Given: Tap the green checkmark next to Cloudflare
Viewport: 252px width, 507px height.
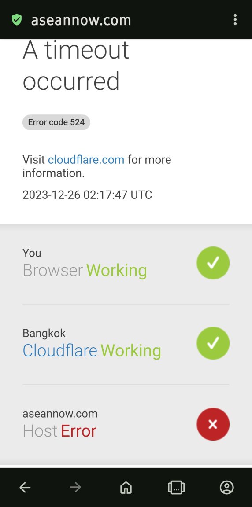Looking at the screenshot, I should coord(213,343).
